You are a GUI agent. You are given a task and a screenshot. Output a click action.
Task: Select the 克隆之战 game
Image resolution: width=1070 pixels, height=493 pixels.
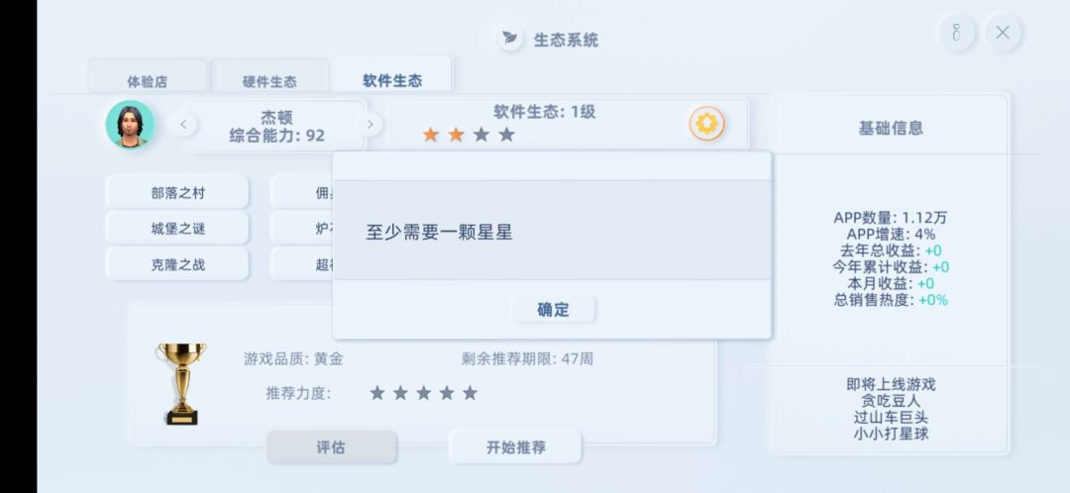coord(177,264)
